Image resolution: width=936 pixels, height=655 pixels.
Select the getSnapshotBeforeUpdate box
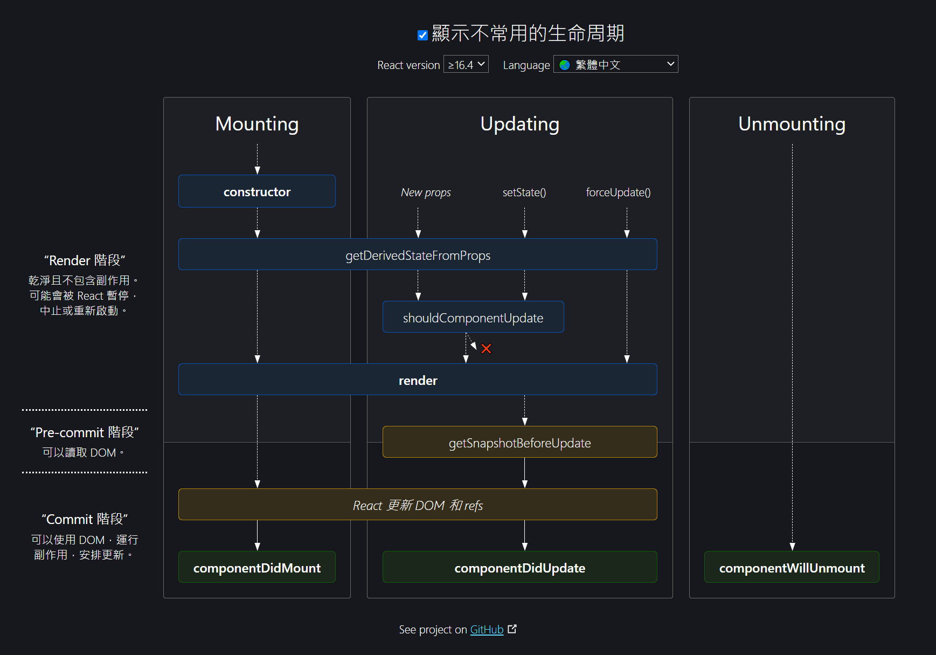[x=519, y=442]
